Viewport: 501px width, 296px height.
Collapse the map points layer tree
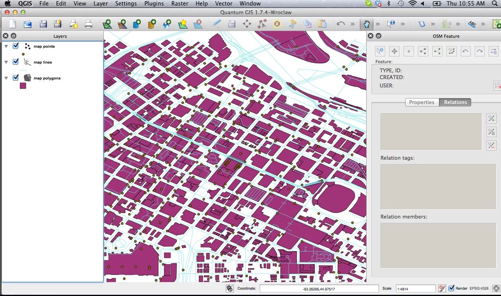6,46
